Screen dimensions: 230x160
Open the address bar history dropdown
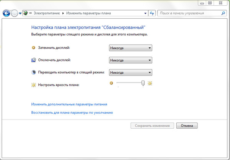point(145,13)
